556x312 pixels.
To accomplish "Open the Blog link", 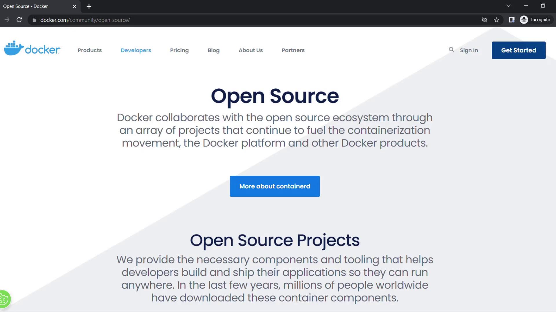I will (213, 50).
